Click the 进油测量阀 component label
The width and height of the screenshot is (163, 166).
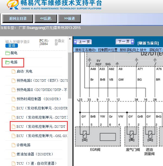149,152
